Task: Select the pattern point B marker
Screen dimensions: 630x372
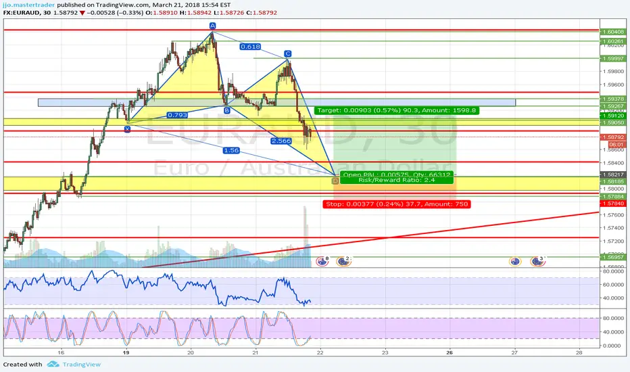Action: [227, 110]
